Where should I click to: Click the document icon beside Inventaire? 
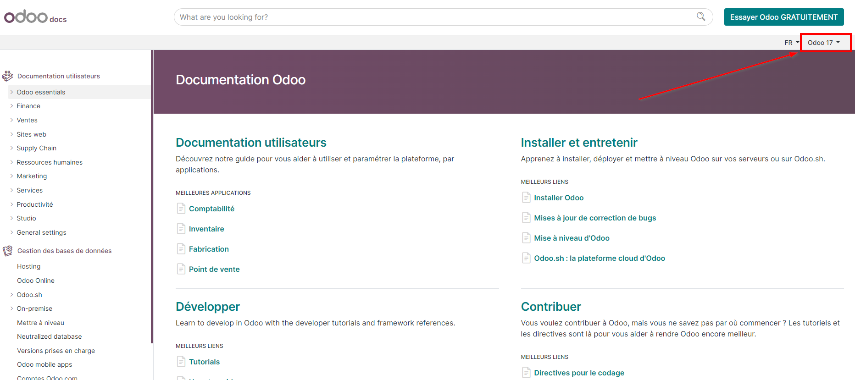click(x=181, y=229)
